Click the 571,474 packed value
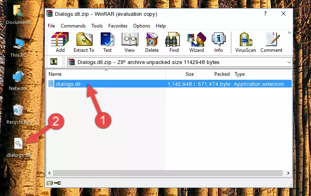 coord(214,84)
